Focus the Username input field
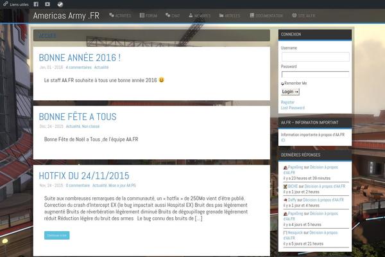 point(316,57)
